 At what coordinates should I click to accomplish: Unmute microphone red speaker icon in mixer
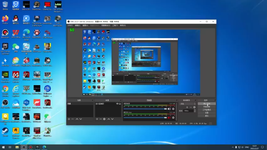[169, 118]
